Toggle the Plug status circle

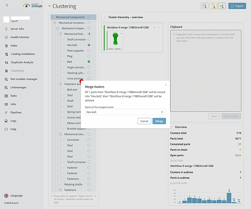coord(89,56)
